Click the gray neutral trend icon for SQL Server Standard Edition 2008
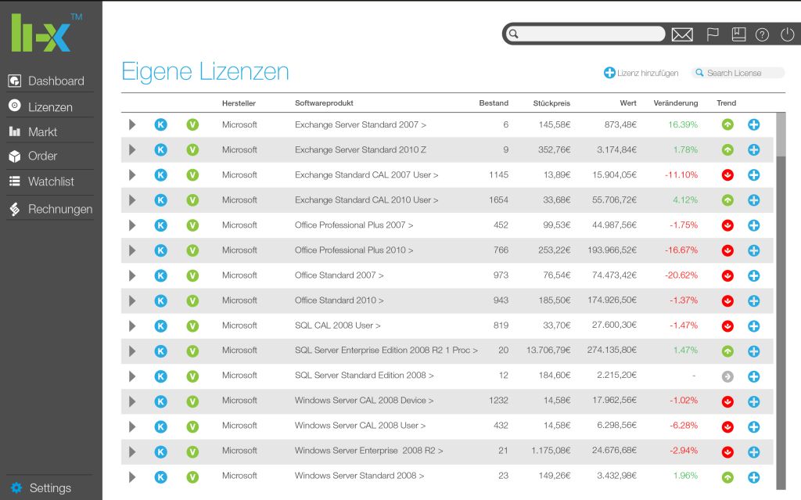The width and height of the screenshot is (801, 500). pos(727,377)
